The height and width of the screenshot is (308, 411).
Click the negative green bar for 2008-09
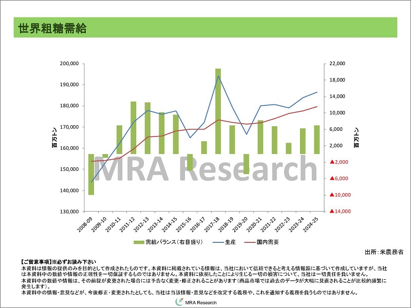(91, 175)
